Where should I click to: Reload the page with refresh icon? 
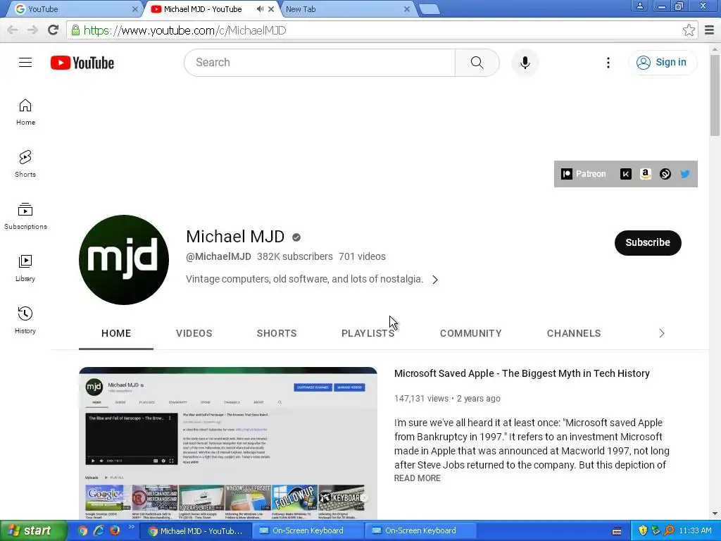point(54,30)
